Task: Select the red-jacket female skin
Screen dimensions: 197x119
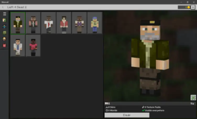Action: click(x=64, y=23)
